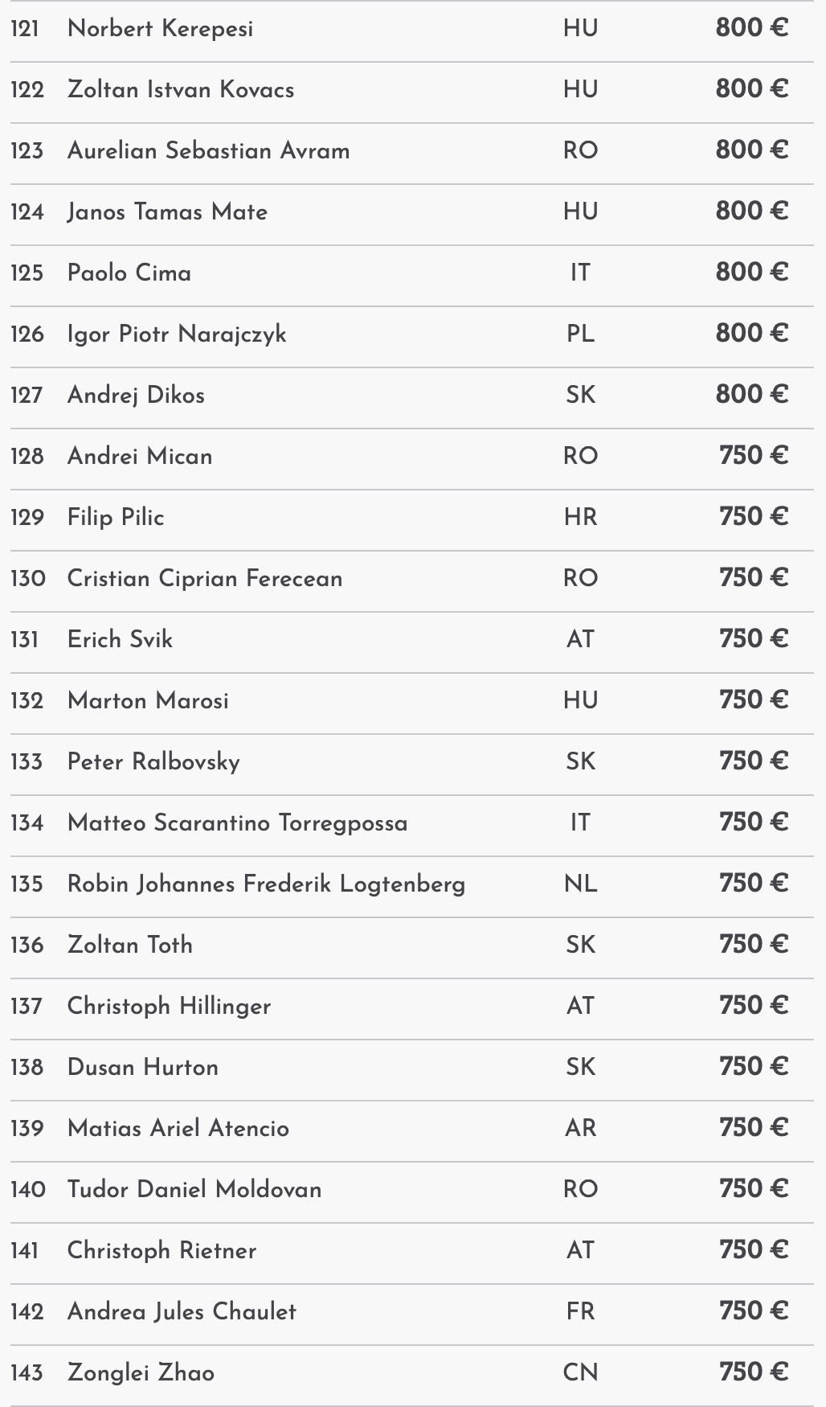
Task: Click the name Igor Piotr Narajczyk
Action: pos(177,334)
